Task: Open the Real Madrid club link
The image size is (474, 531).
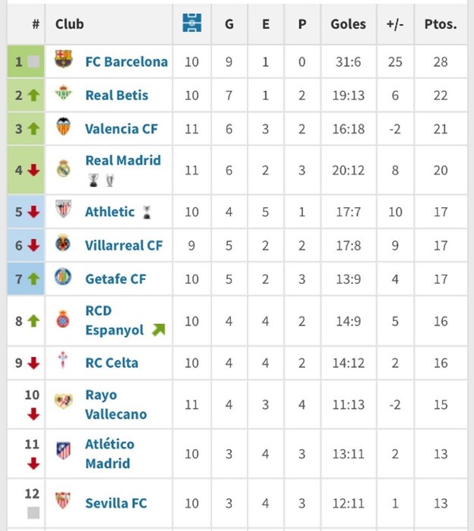Action: (123, 160)
